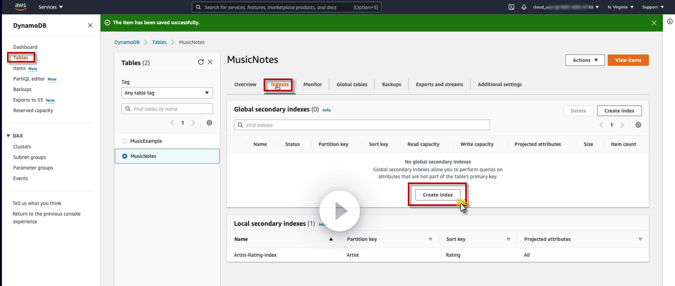Select the MusicNotes table radio button
675x286 pixels.
coord(125,156)
